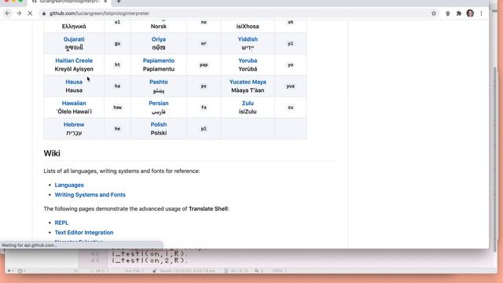Screen dimensions: 503x283
Task: Open the Text Editor Integration link
Action: pos(84,233)
